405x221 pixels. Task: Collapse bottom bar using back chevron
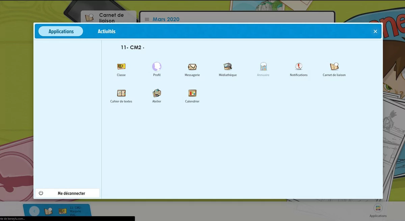34,211
